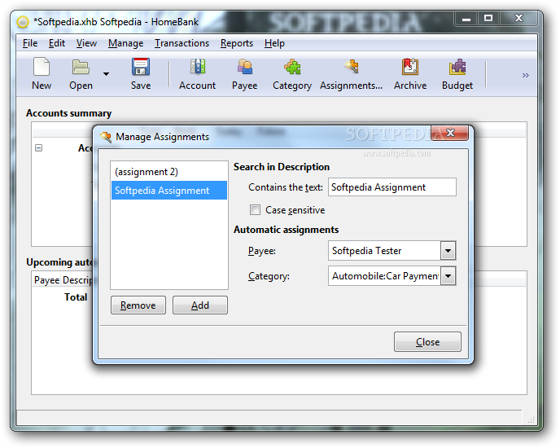This screenshot has width=560, height=448.
Task: Click the Save floppy disk icon
Action: tap(141, 67)
